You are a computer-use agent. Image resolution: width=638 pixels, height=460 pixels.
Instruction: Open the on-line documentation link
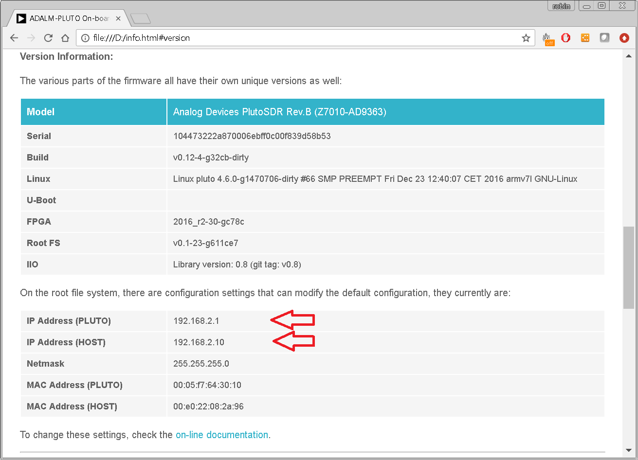coord(222,434)
